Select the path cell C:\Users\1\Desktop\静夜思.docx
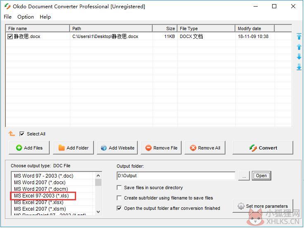The width and height of the screenshot is (304, 228). coord(105,36)
